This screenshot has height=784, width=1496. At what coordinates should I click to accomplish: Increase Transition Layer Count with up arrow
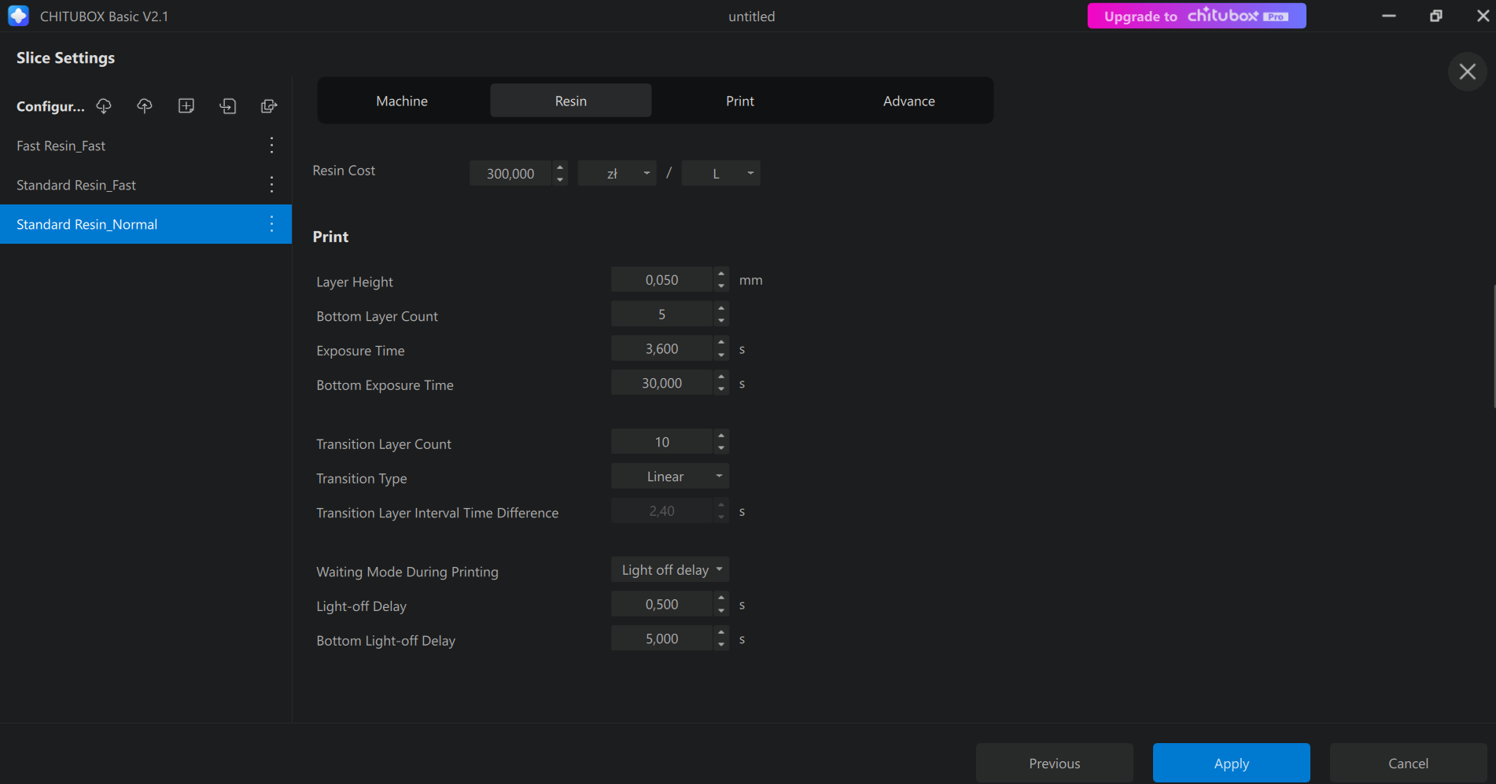click(721, 436)
